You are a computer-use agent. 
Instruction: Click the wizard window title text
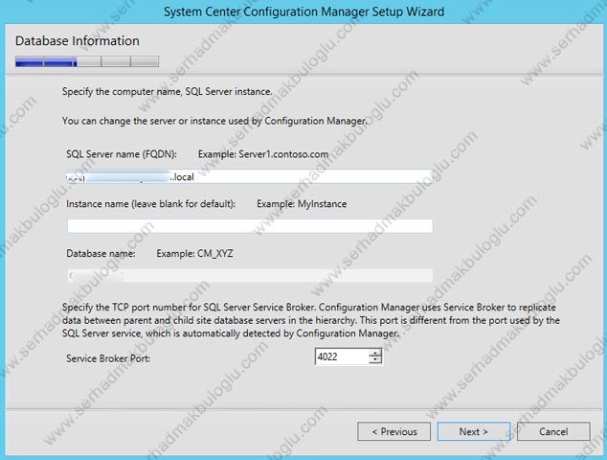click(303, 11)
